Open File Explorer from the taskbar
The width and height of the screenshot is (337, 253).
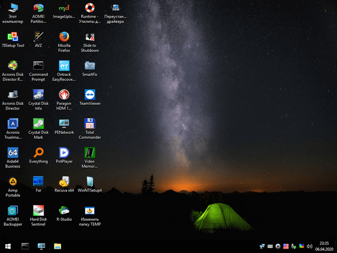(x=57, y=246)
